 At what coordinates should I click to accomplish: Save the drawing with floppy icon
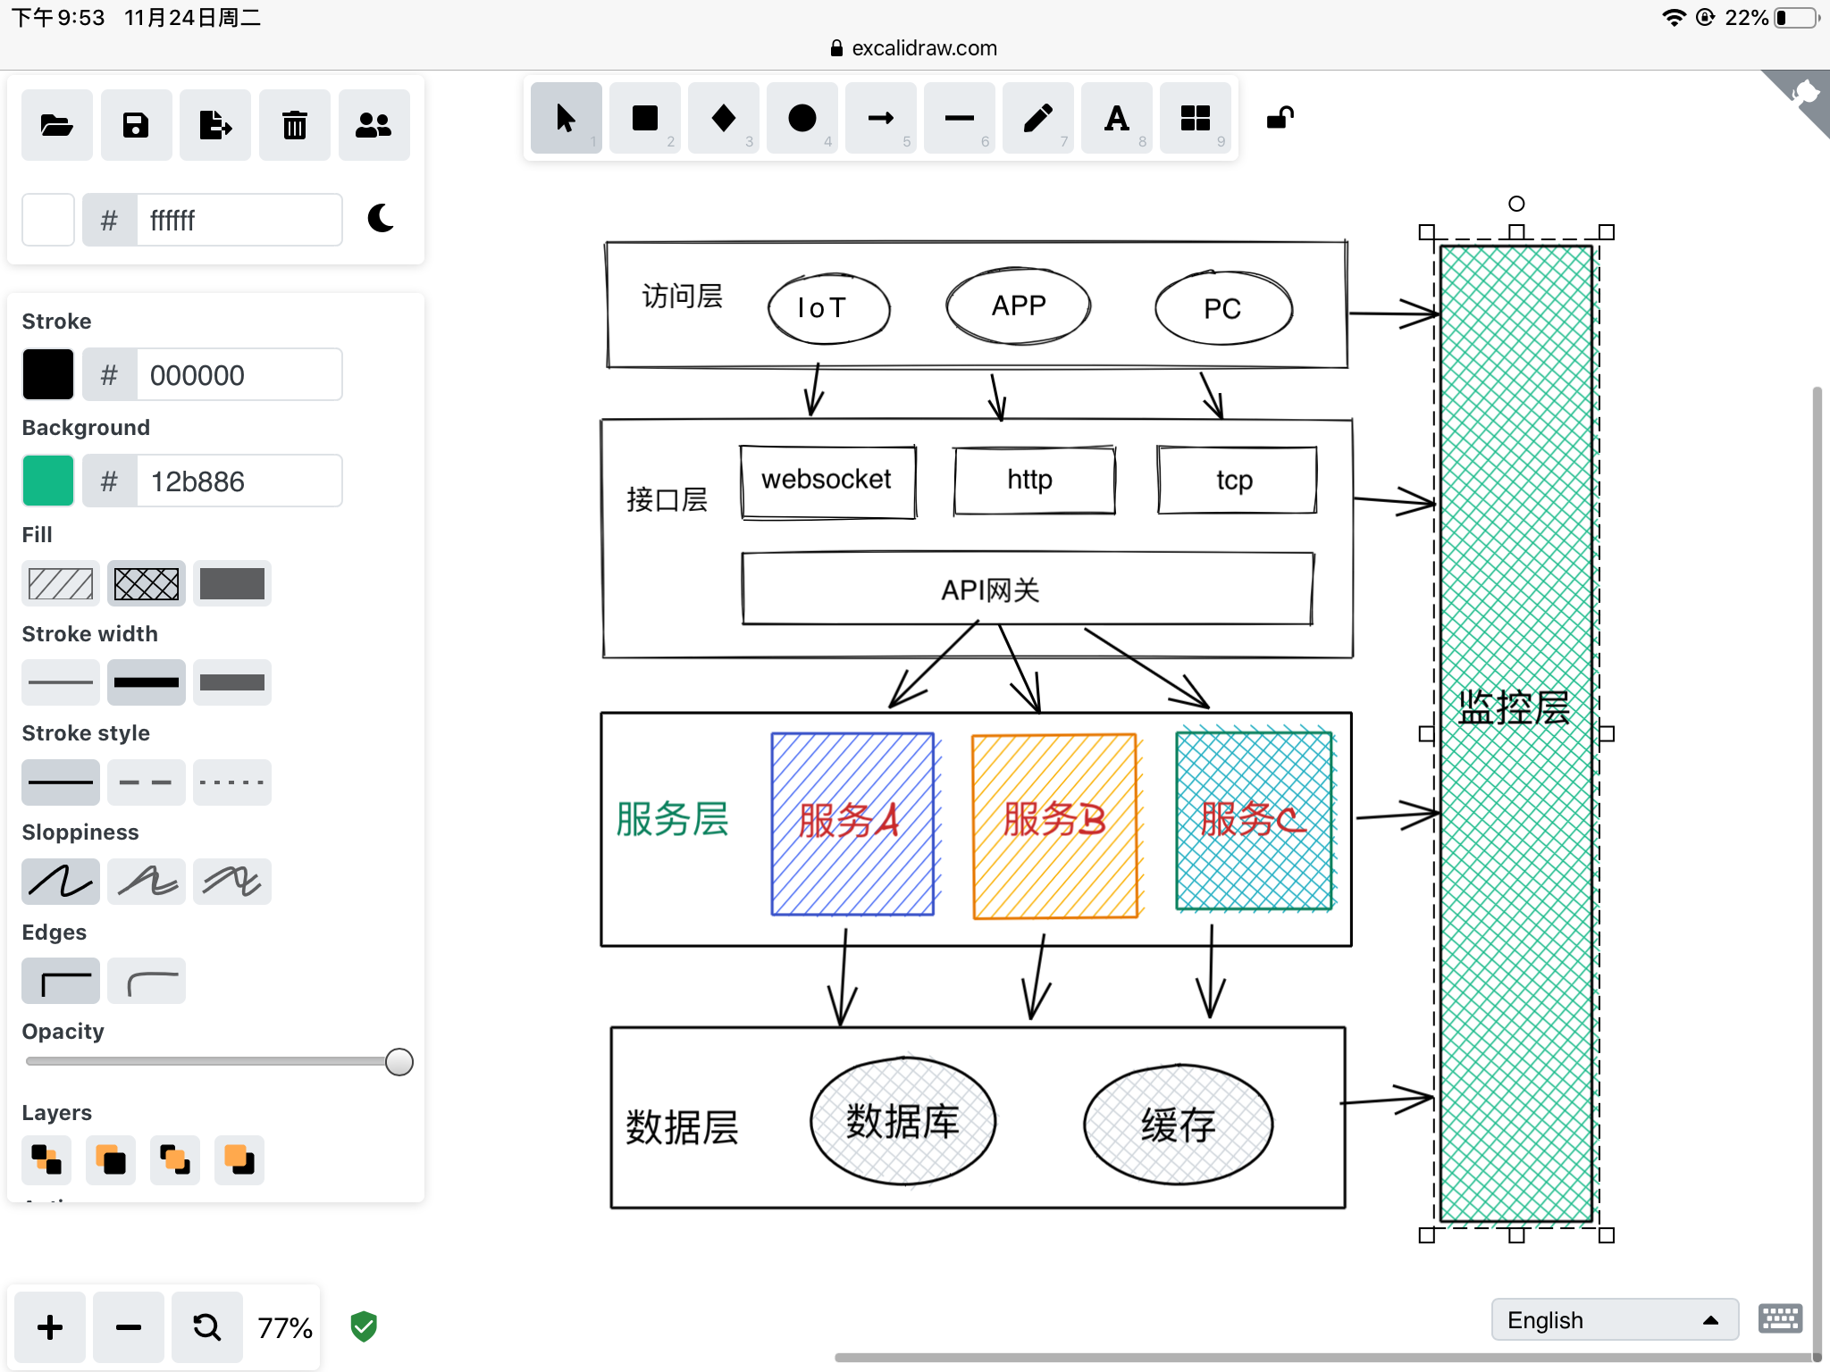tap(136, 125)
